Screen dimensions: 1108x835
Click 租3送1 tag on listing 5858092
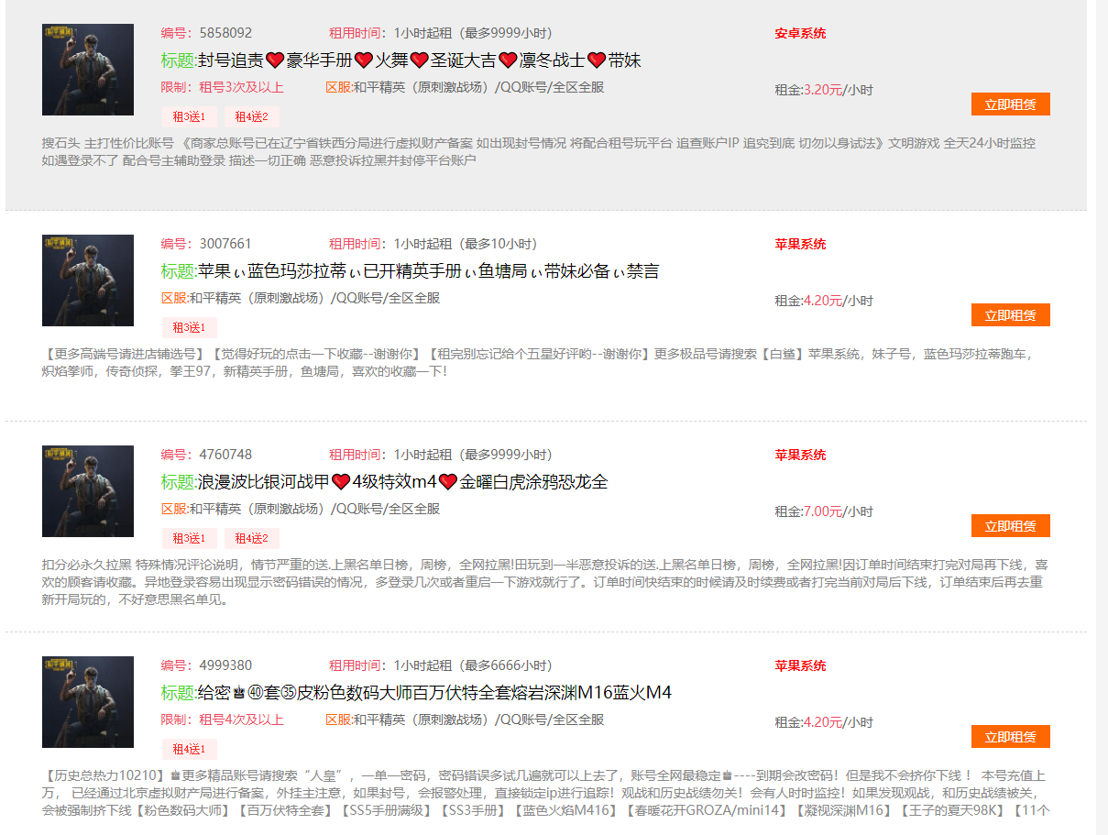(190, 117)
